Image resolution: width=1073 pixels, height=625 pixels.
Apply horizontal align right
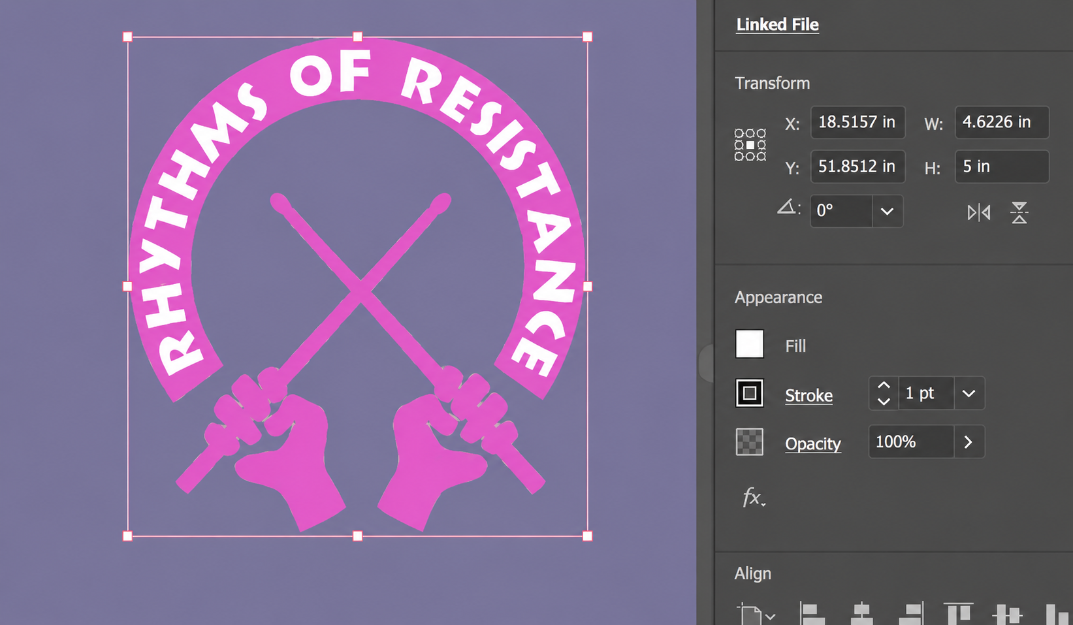point(911,614)
